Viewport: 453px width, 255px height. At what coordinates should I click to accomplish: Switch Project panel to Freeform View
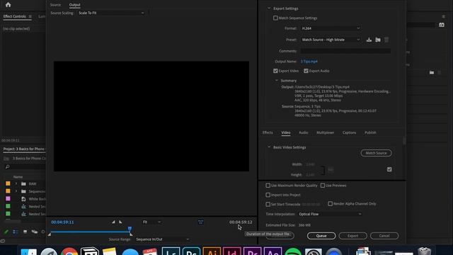[35, 232]
